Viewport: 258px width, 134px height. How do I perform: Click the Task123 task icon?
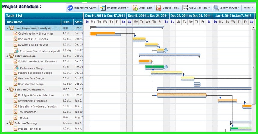(x=15, y=117)
